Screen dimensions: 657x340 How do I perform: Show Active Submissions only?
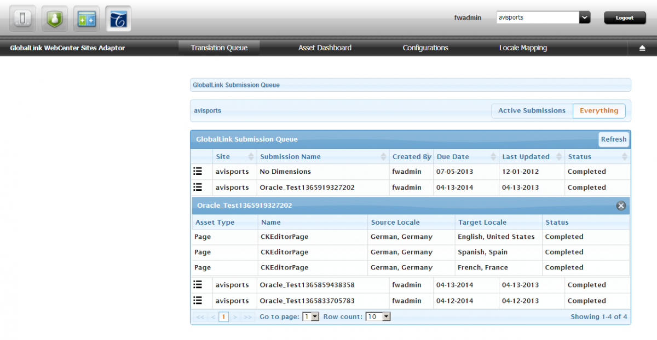coord(532,110)
